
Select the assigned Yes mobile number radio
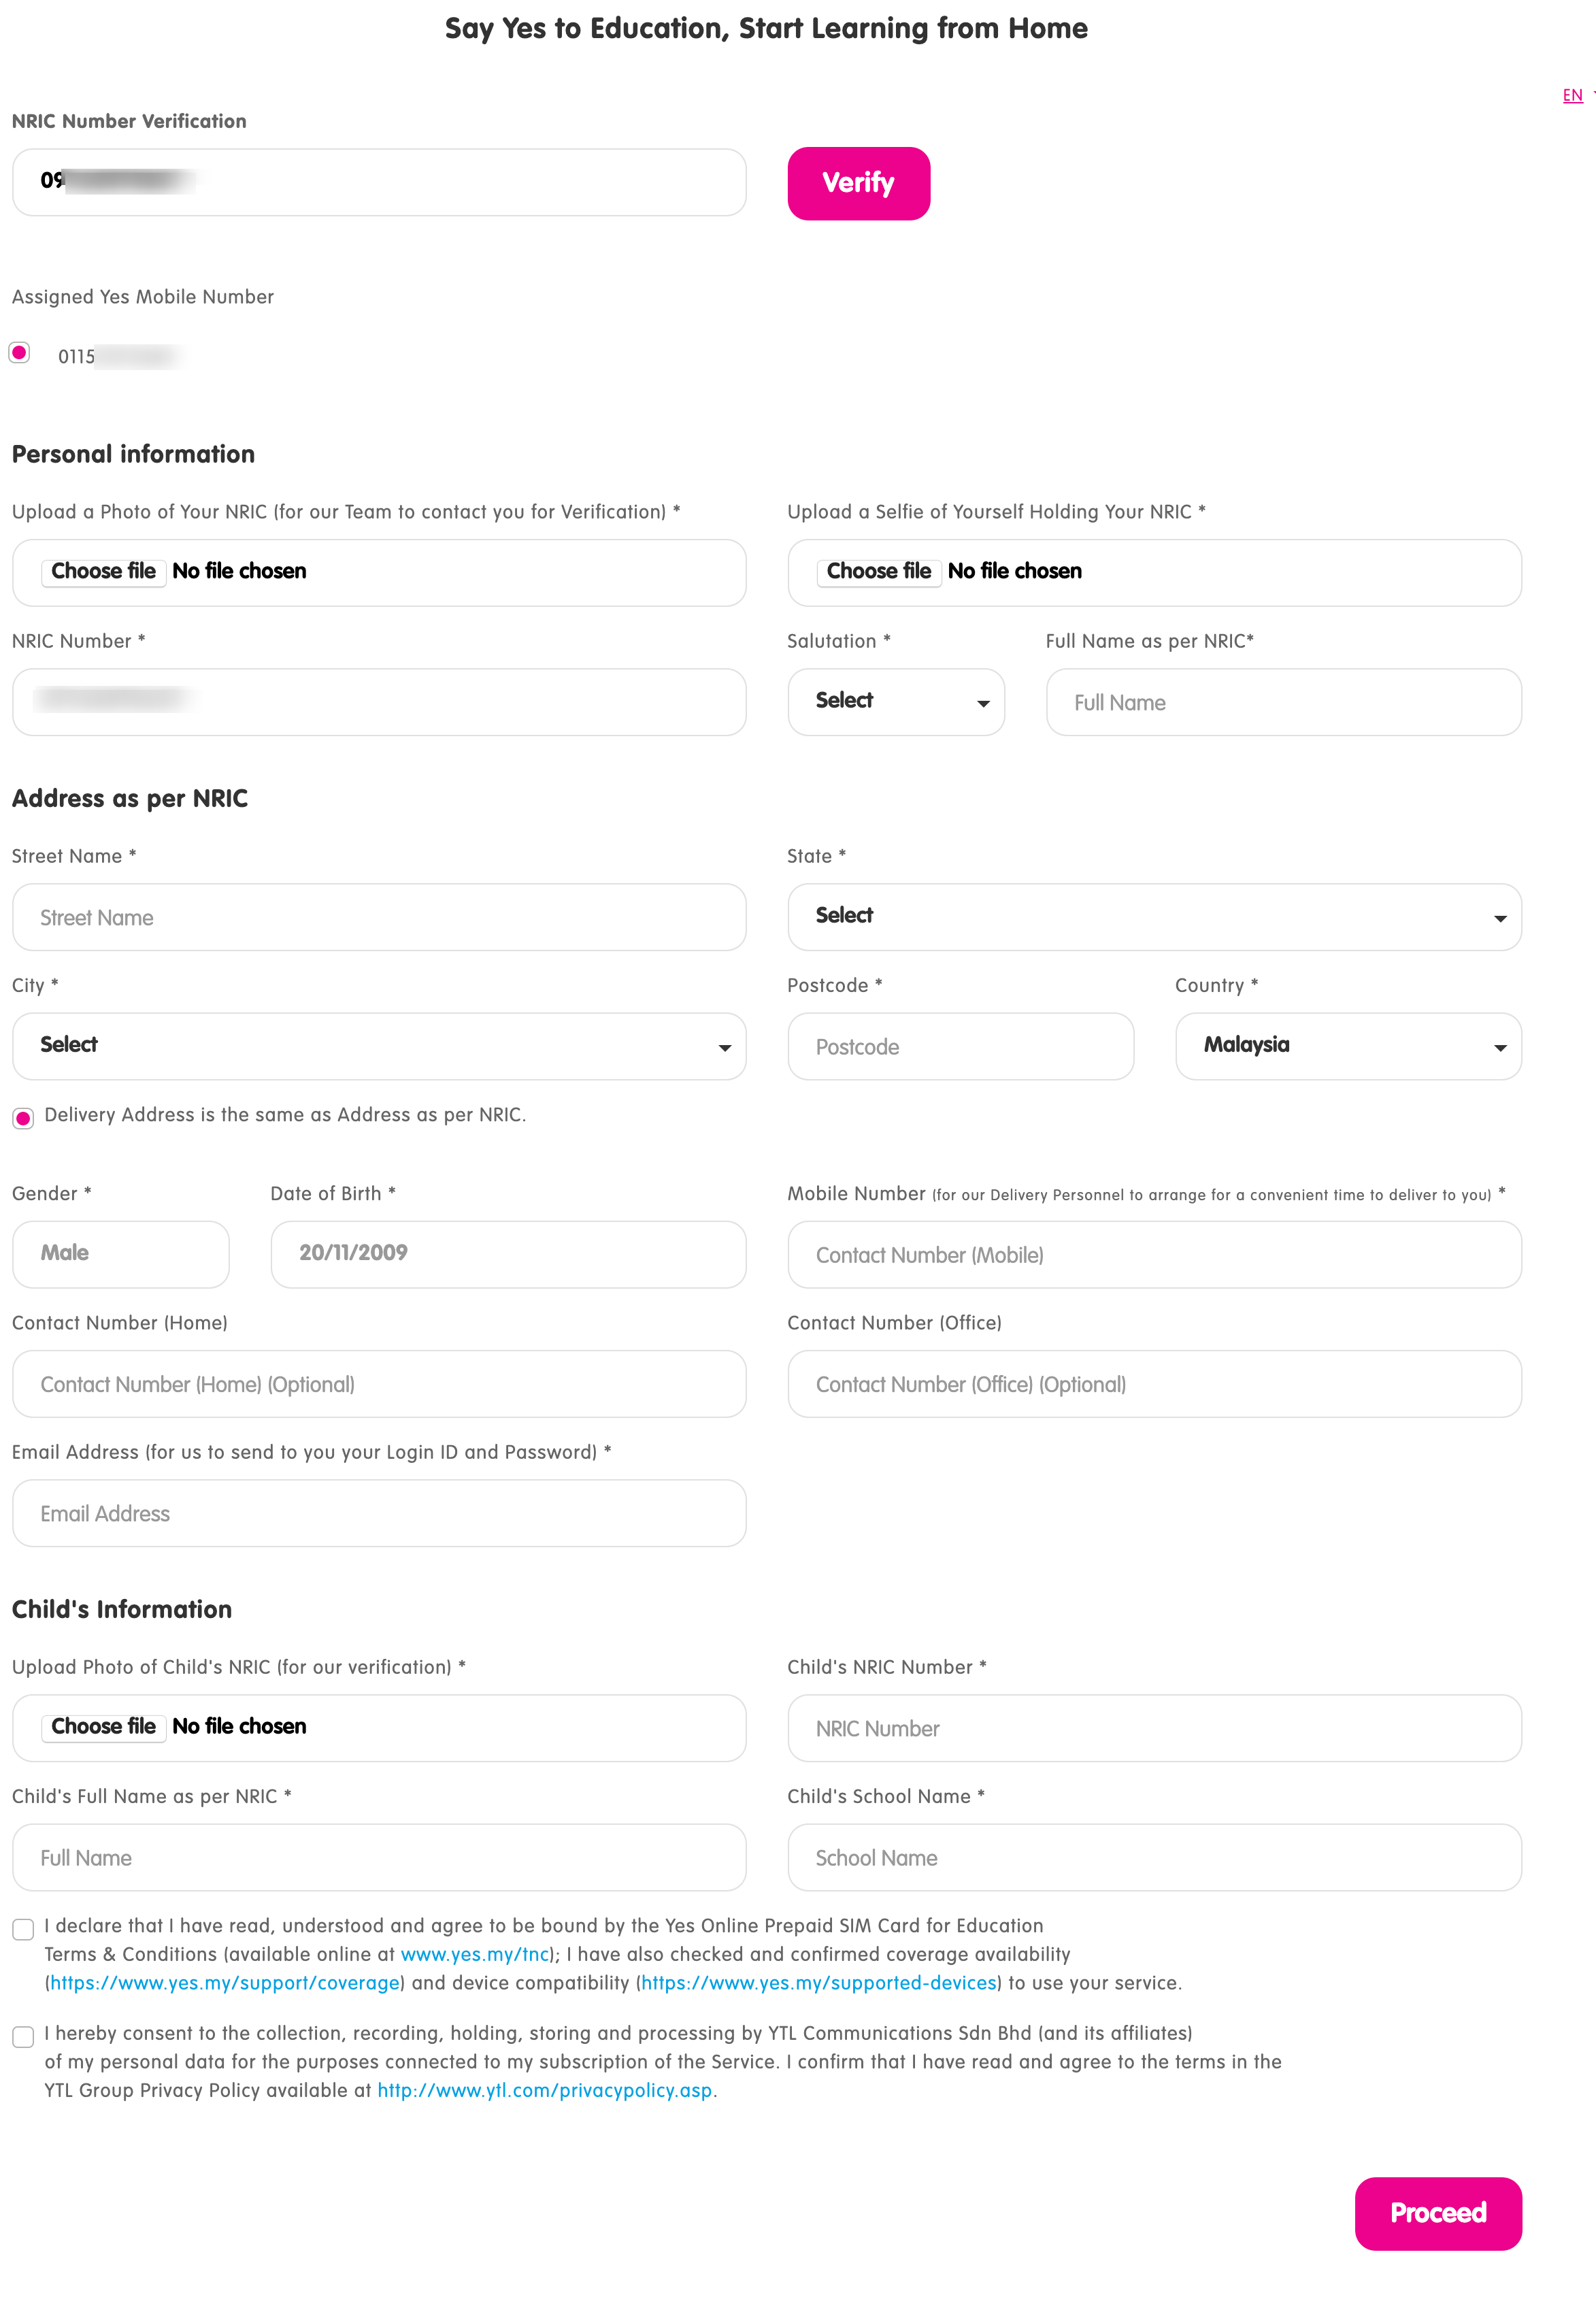[20, 353]
